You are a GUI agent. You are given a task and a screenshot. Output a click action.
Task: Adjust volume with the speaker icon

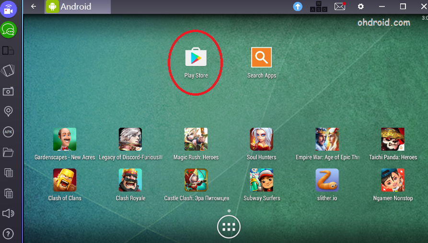point(8,213)
